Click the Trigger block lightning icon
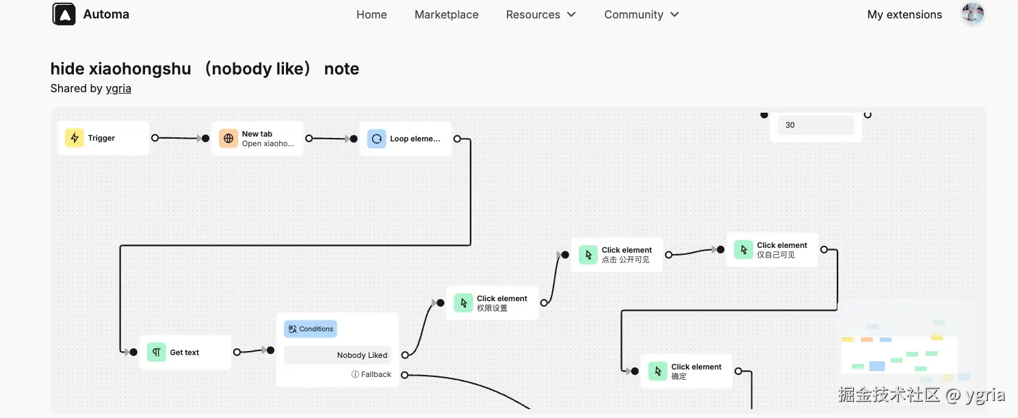This screenshot has width=1018, height=418. (75, 138)
